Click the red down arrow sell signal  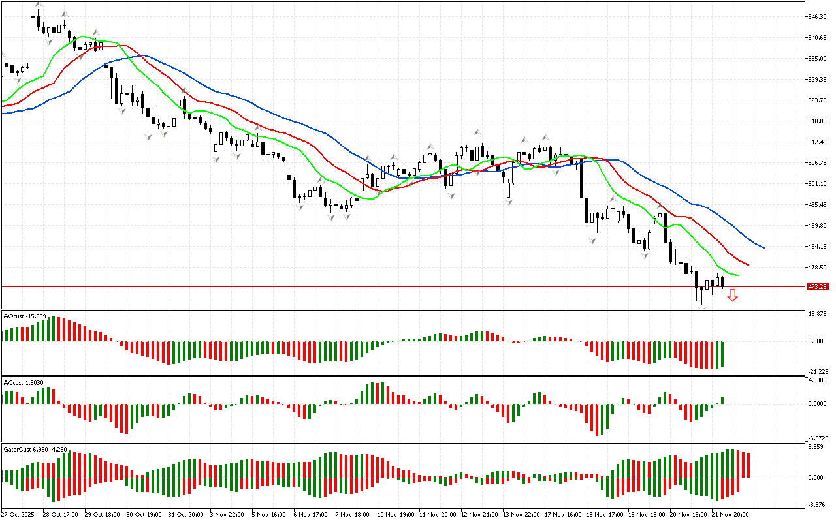[733, 296]
